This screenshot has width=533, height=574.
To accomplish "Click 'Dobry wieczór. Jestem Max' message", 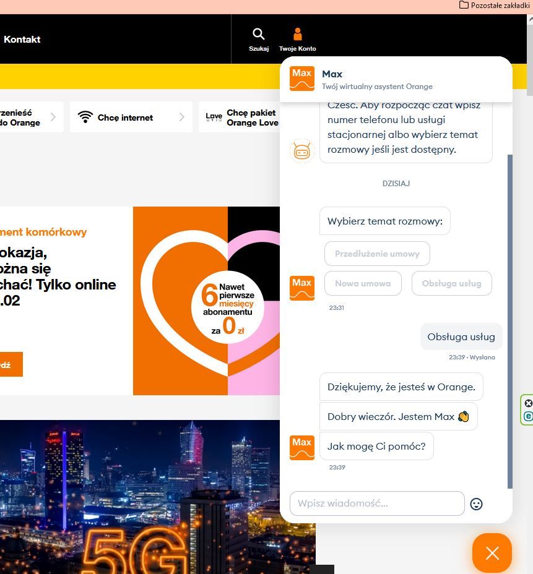I will tap(398, 417).
